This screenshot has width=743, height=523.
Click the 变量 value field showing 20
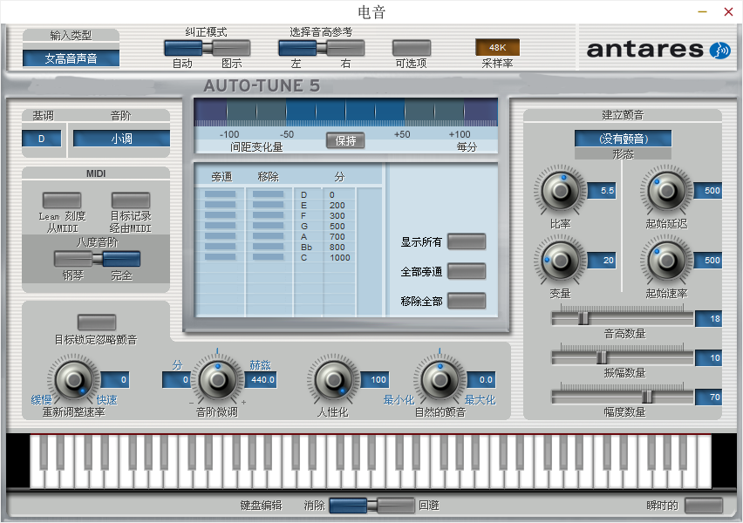[x=602, y=260]
